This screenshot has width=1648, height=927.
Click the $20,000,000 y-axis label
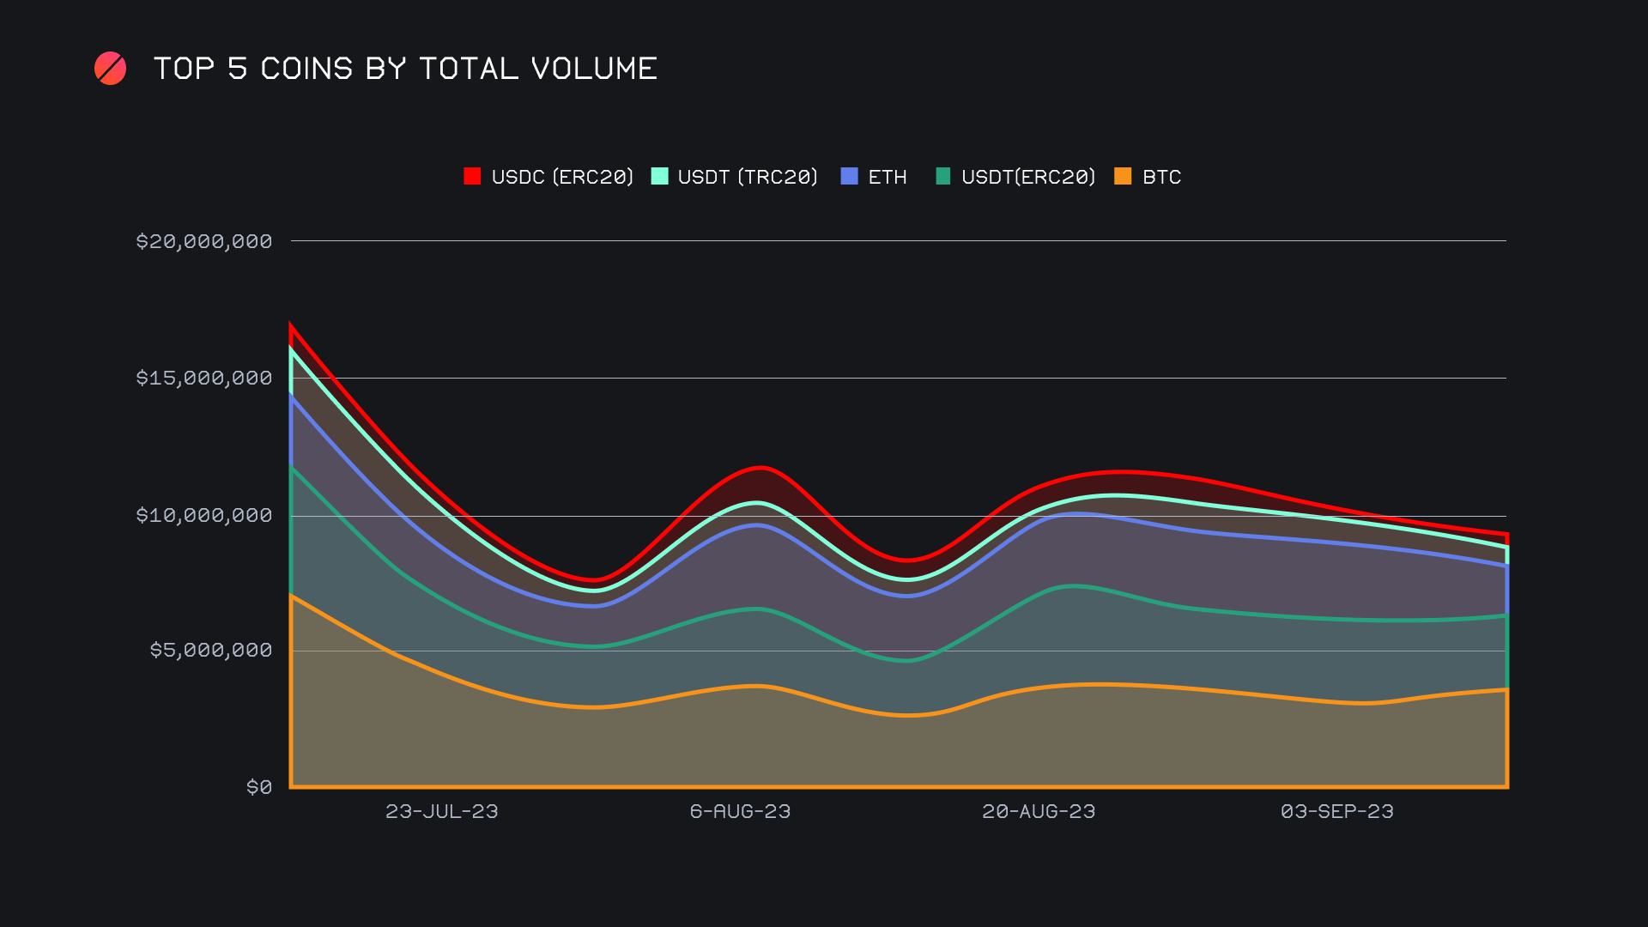pos(204,241)
